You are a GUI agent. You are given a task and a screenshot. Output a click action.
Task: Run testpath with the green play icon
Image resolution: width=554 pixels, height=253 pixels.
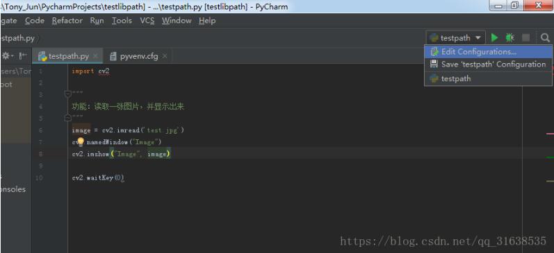pos(495,37)
